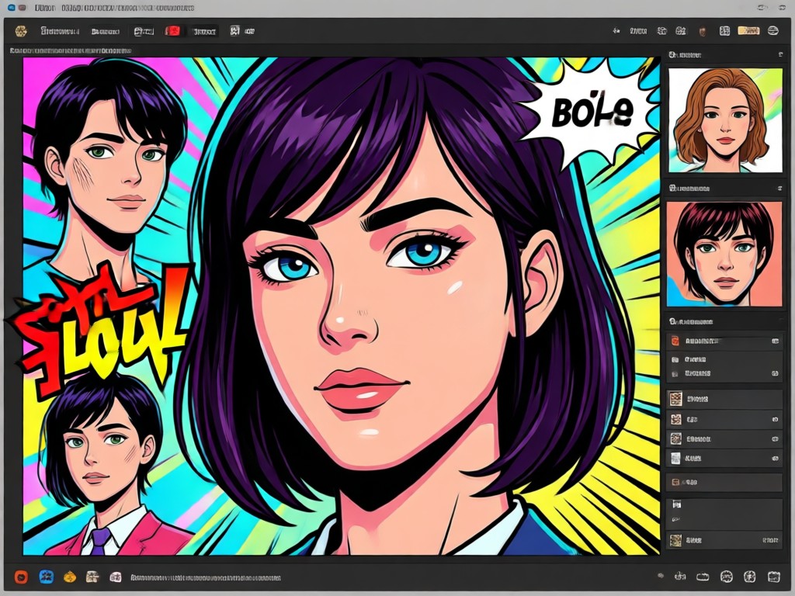Select the layer row with the red icon
The image size is (795, 596).
[x=724, y=341]
